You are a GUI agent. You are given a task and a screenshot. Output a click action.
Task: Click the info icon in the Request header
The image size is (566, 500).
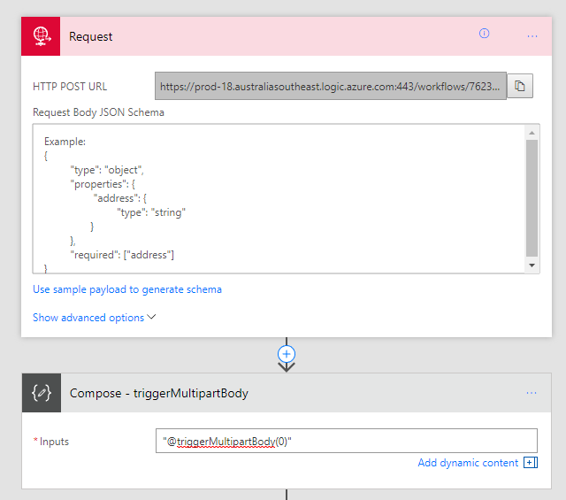484,35
